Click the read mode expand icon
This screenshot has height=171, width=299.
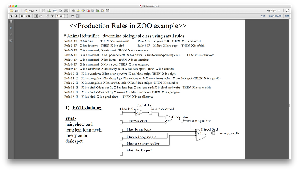(287, 11)
